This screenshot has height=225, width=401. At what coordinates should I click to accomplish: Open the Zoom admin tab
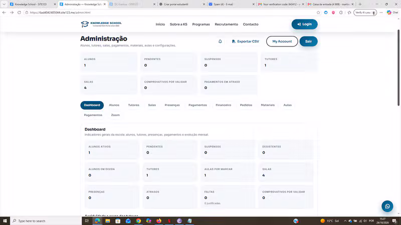(115, 115)
